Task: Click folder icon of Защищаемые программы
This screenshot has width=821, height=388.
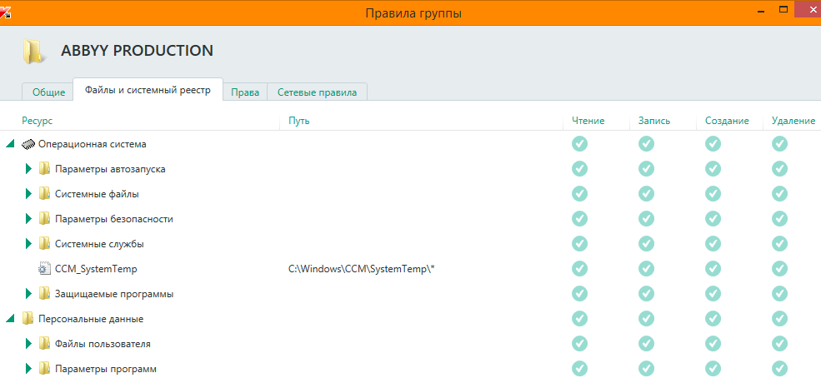Action: [44, 294]
